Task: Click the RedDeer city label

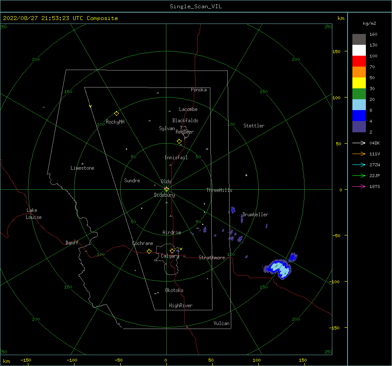Action: point(185,132)
